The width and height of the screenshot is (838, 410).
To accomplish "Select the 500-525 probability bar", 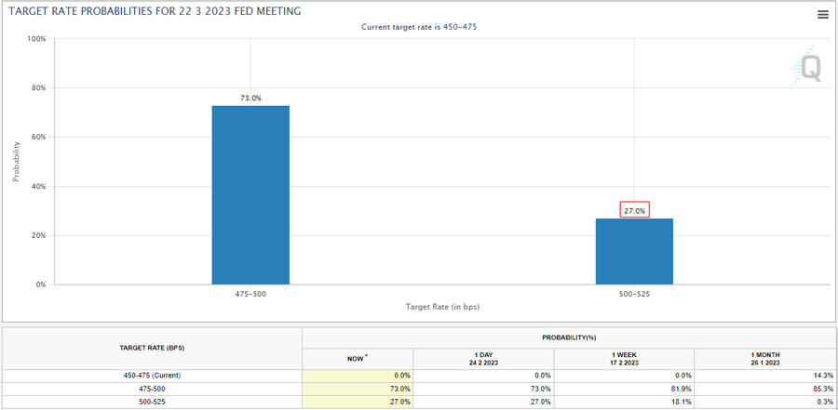I will [634, 251].
